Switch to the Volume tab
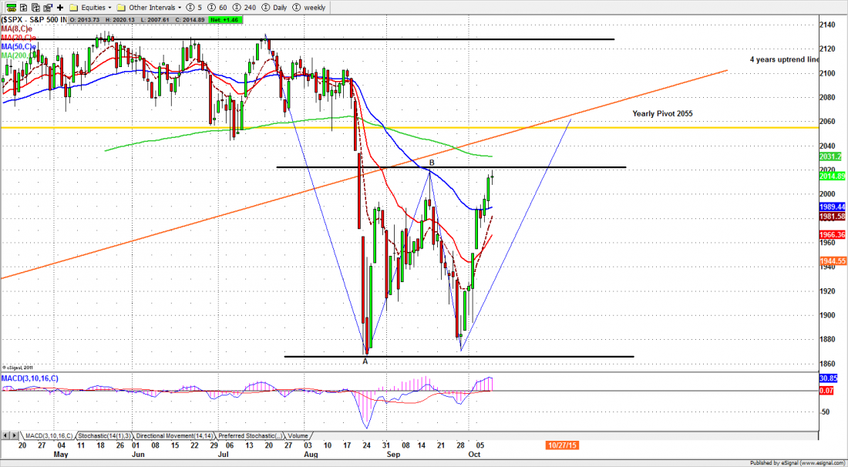 point(299,435)
